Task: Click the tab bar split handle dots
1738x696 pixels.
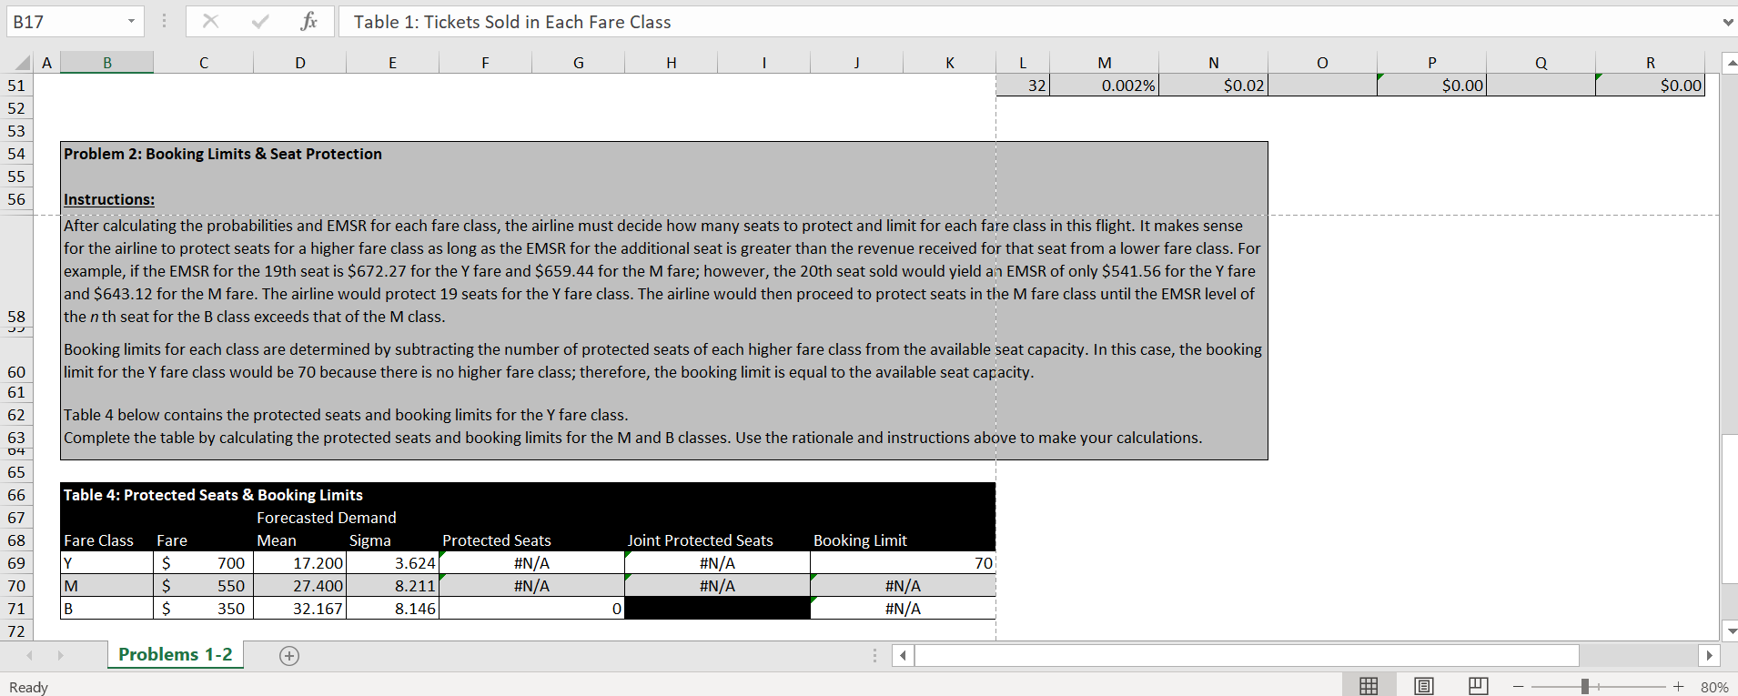Action: click(x=874, y=655)
